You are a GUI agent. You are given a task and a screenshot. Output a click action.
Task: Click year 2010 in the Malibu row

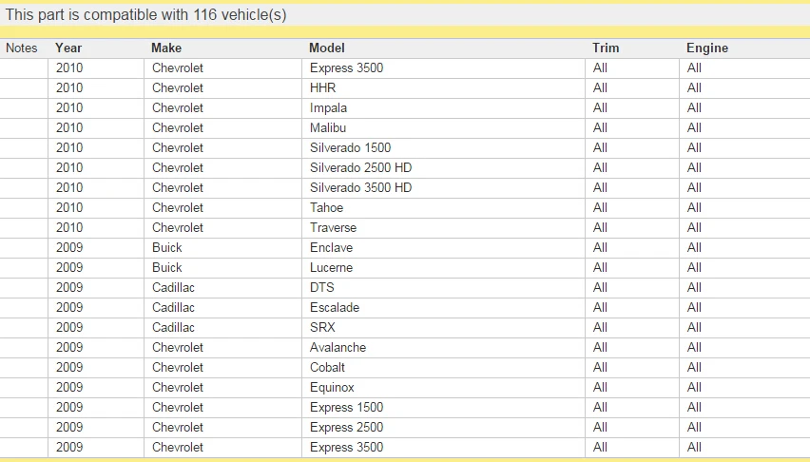69,127
